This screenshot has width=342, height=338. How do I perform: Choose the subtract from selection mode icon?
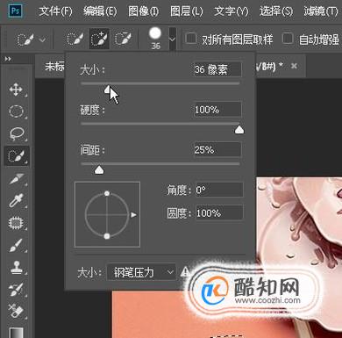pos(123,39)
